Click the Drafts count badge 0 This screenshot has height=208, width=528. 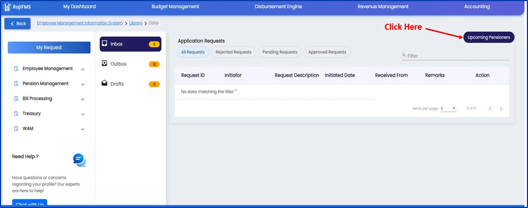[x=154, y=84]
